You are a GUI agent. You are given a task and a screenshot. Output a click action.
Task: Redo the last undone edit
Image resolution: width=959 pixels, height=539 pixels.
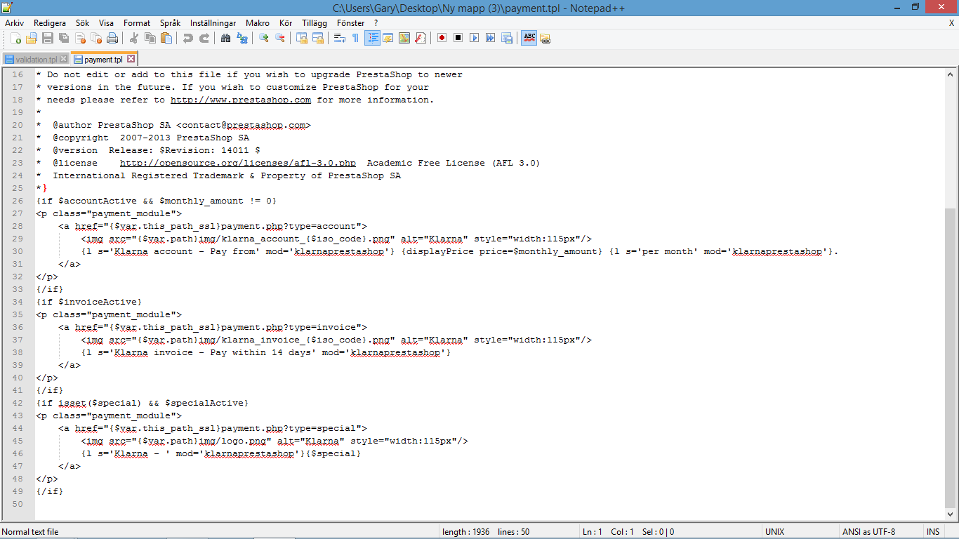[x=204, y=38]
